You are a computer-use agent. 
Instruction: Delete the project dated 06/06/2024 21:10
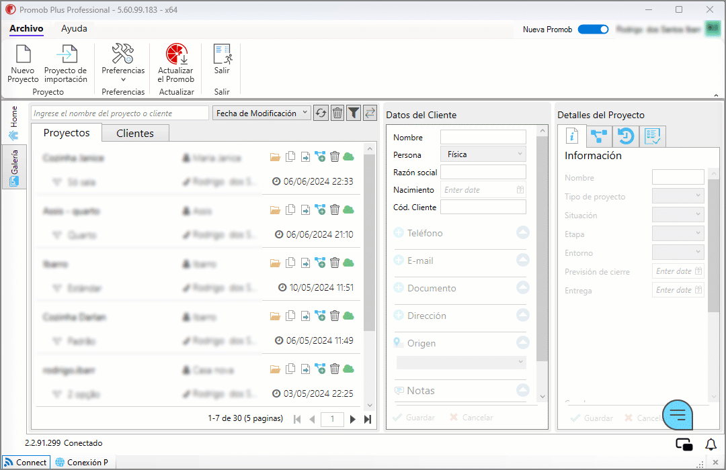tap(335, 210)
